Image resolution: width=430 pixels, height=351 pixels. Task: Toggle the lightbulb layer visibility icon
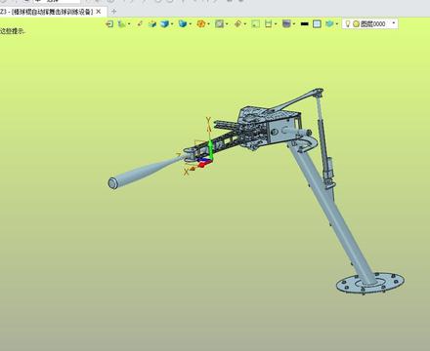[348, 23]
